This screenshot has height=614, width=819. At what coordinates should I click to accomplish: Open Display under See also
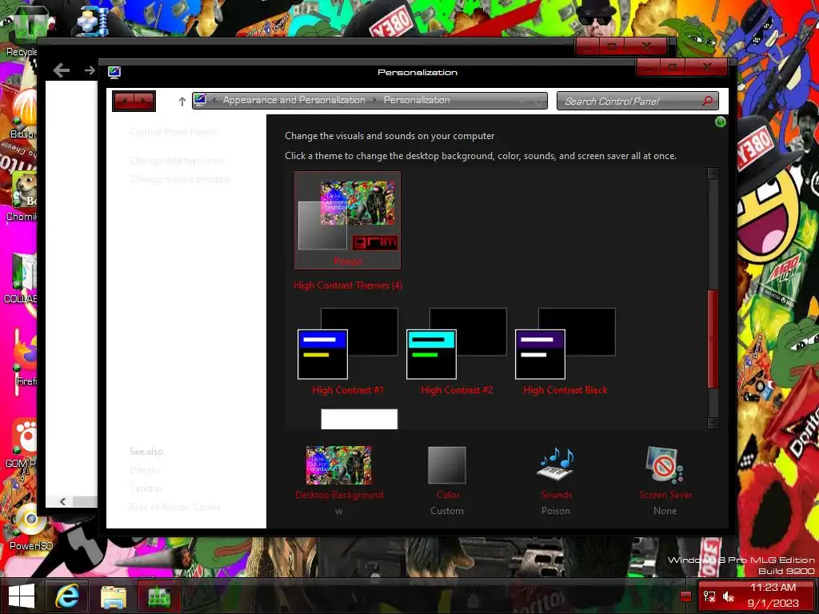click(145, 470)
